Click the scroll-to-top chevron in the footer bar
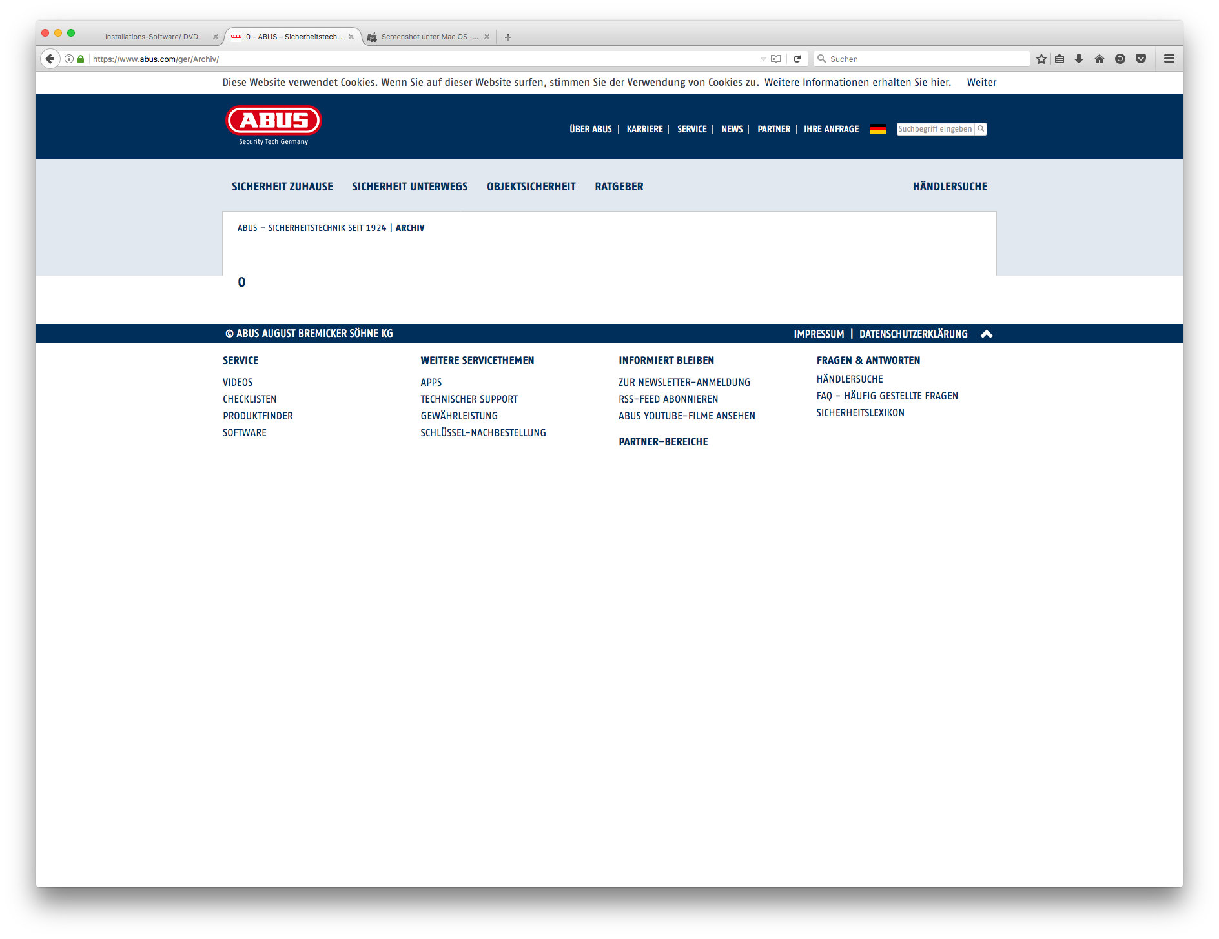 click(x=986, y=334)
